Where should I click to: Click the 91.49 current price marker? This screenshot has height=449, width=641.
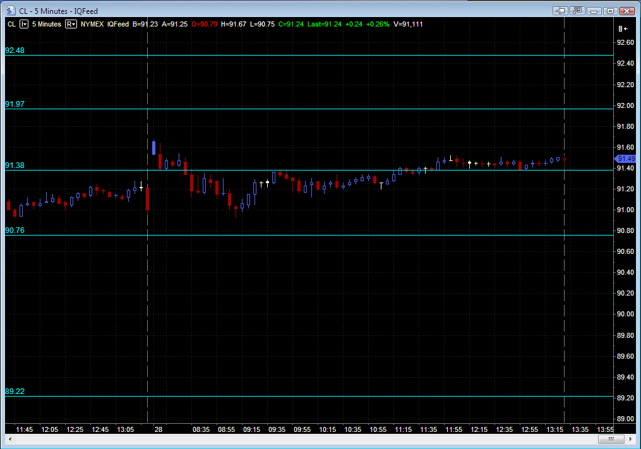[x=625, y=159]
